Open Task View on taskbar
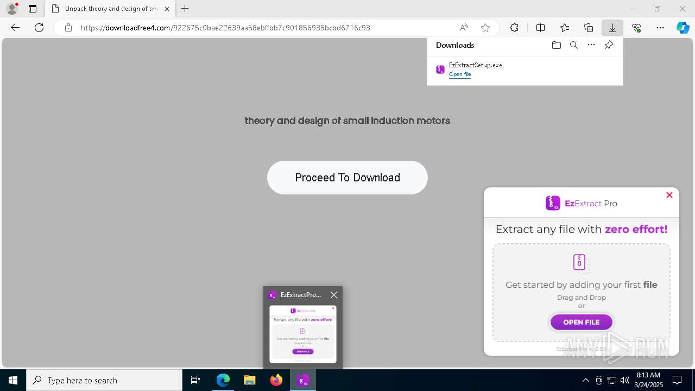The height and width of the screenshot is (391, 695). pos(195,380)
